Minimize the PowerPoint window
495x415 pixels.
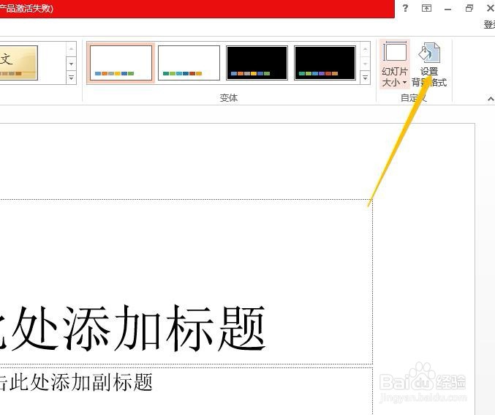pos(447,9)
